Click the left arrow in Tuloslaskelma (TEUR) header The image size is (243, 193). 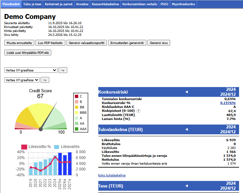tap(186, 129)
